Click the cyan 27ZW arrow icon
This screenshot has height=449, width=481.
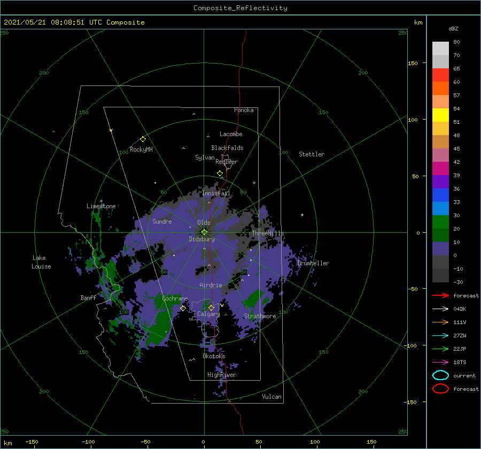tap(440, 336)
